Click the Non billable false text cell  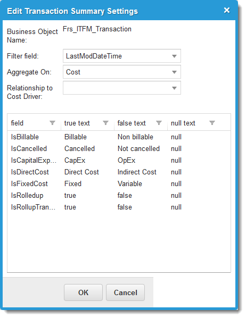tap(135, 137)
